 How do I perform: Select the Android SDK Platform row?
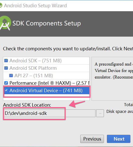point(46,68)
